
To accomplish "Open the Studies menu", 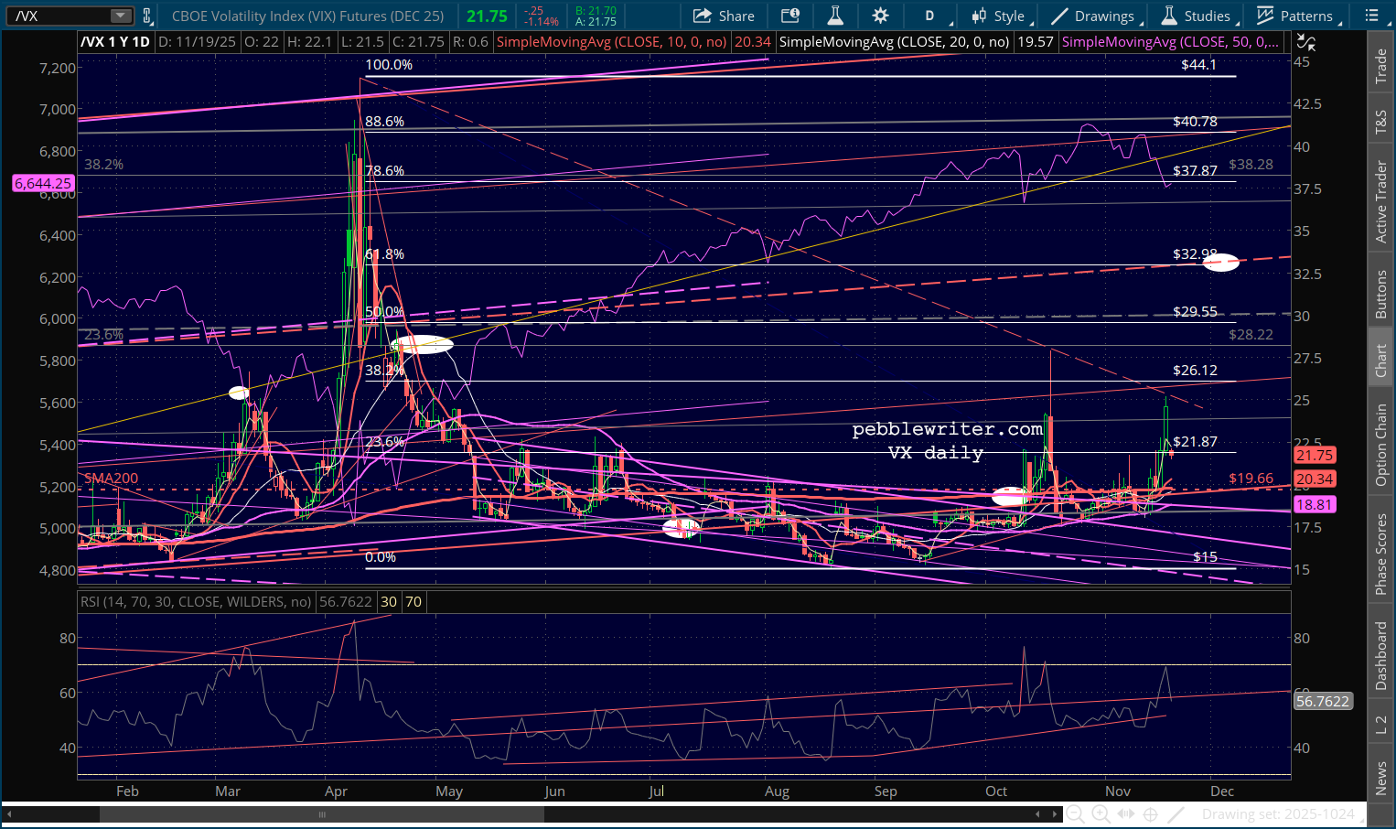I will click(1197, 16).
